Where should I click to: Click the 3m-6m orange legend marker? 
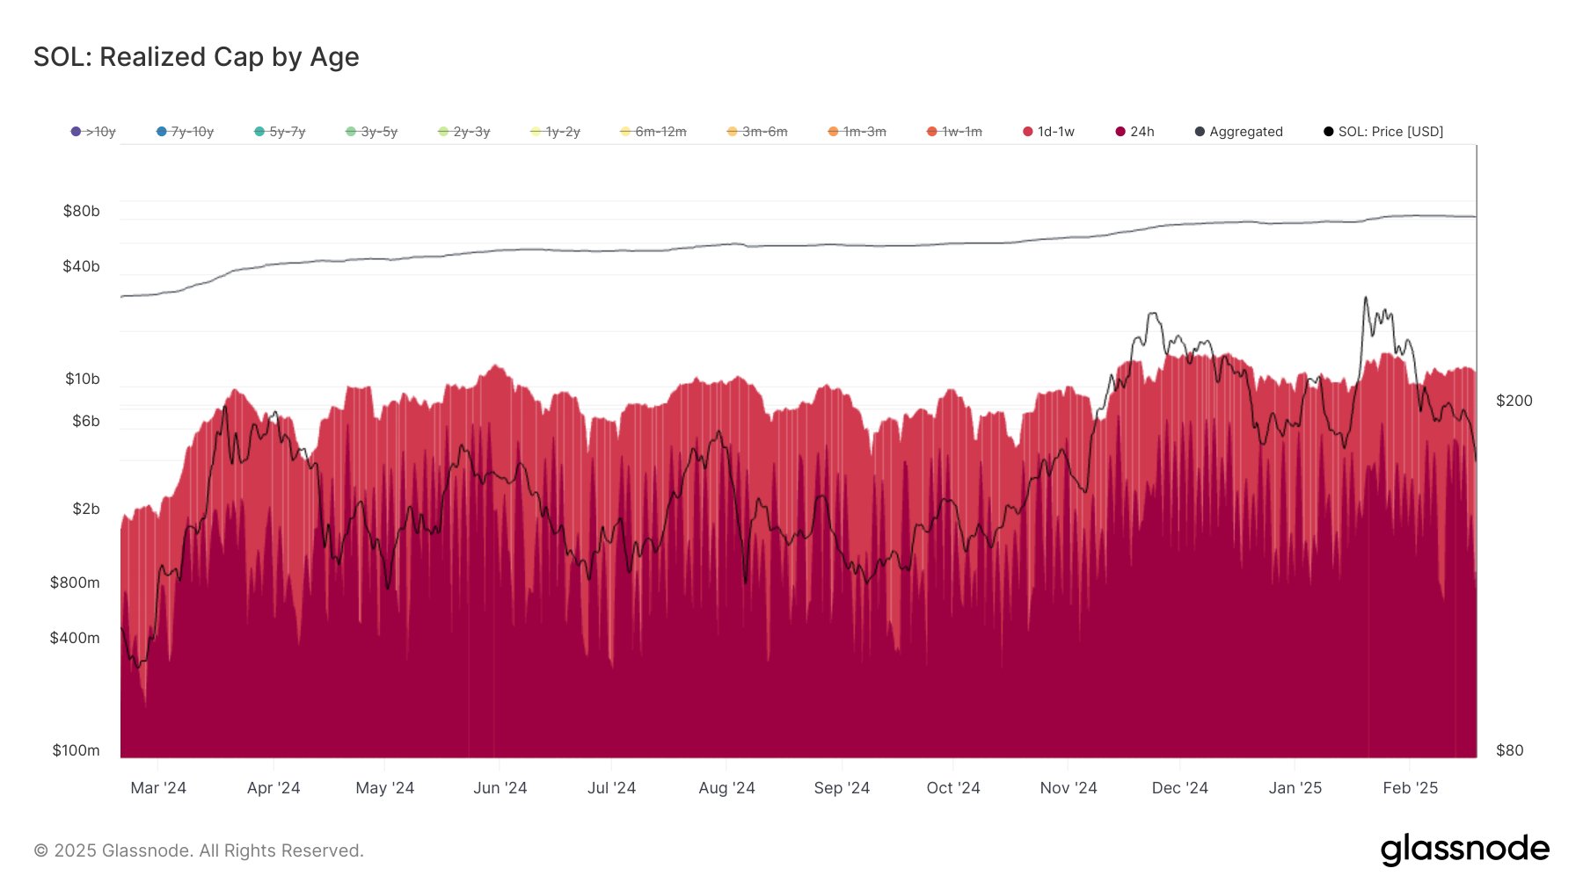pos(733,132)
